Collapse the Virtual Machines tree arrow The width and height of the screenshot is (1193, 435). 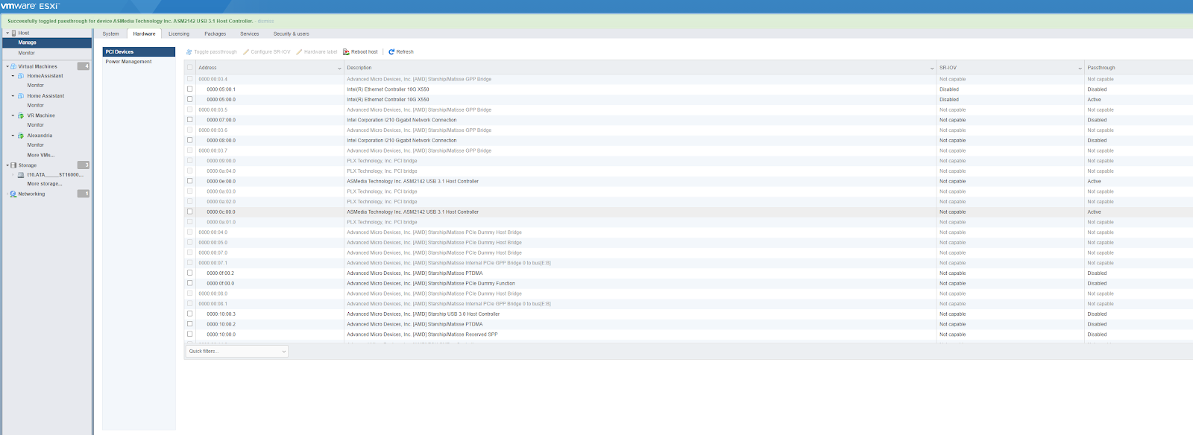pyautogui.click(x=7, y=66)
